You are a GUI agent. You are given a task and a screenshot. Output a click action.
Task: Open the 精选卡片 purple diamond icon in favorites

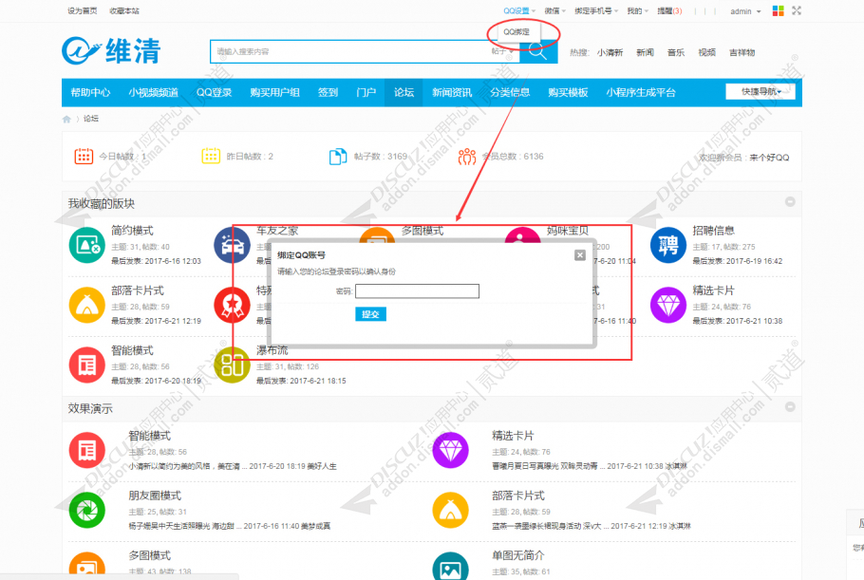667,305
